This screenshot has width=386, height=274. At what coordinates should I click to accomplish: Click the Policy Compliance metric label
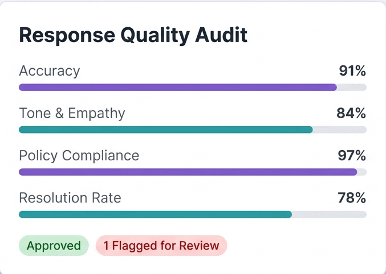click(x=79, y=155)
